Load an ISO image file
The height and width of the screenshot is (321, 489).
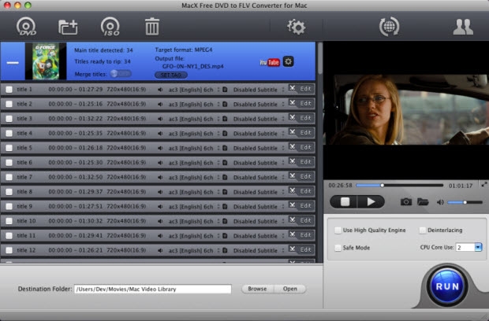(110, 27)
